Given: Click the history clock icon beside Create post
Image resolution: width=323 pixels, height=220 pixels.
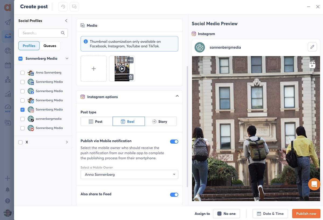Looking at the screenshot, I should click(63, 7).
